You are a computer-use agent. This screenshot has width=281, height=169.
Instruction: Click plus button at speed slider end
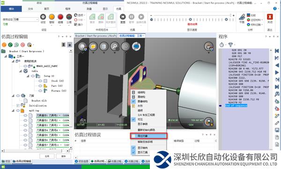(233, 15)
